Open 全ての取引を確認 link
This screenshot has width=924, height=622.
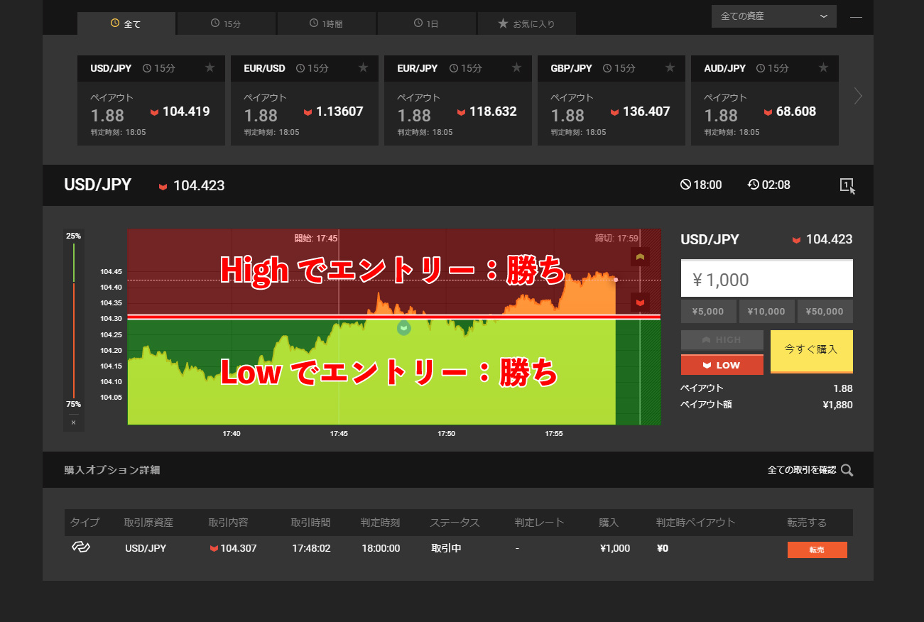(802, 470)
